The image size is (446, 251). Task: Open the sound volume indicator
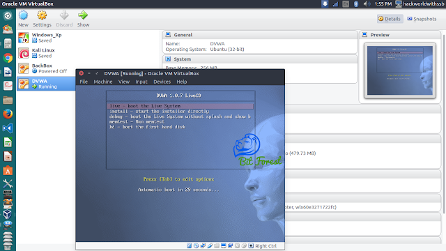(367, 3)
